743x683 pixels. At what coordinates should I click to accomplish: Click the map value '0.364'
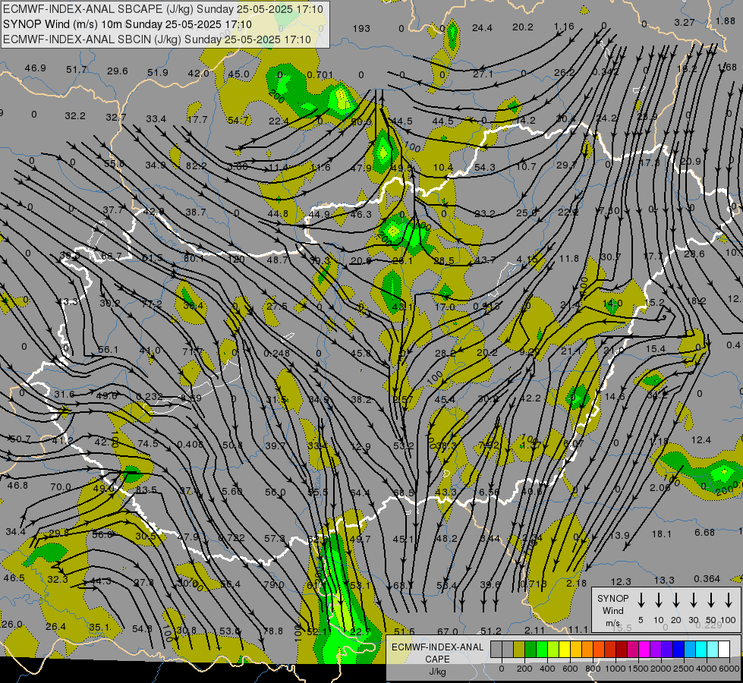click(x=707, y=579)
